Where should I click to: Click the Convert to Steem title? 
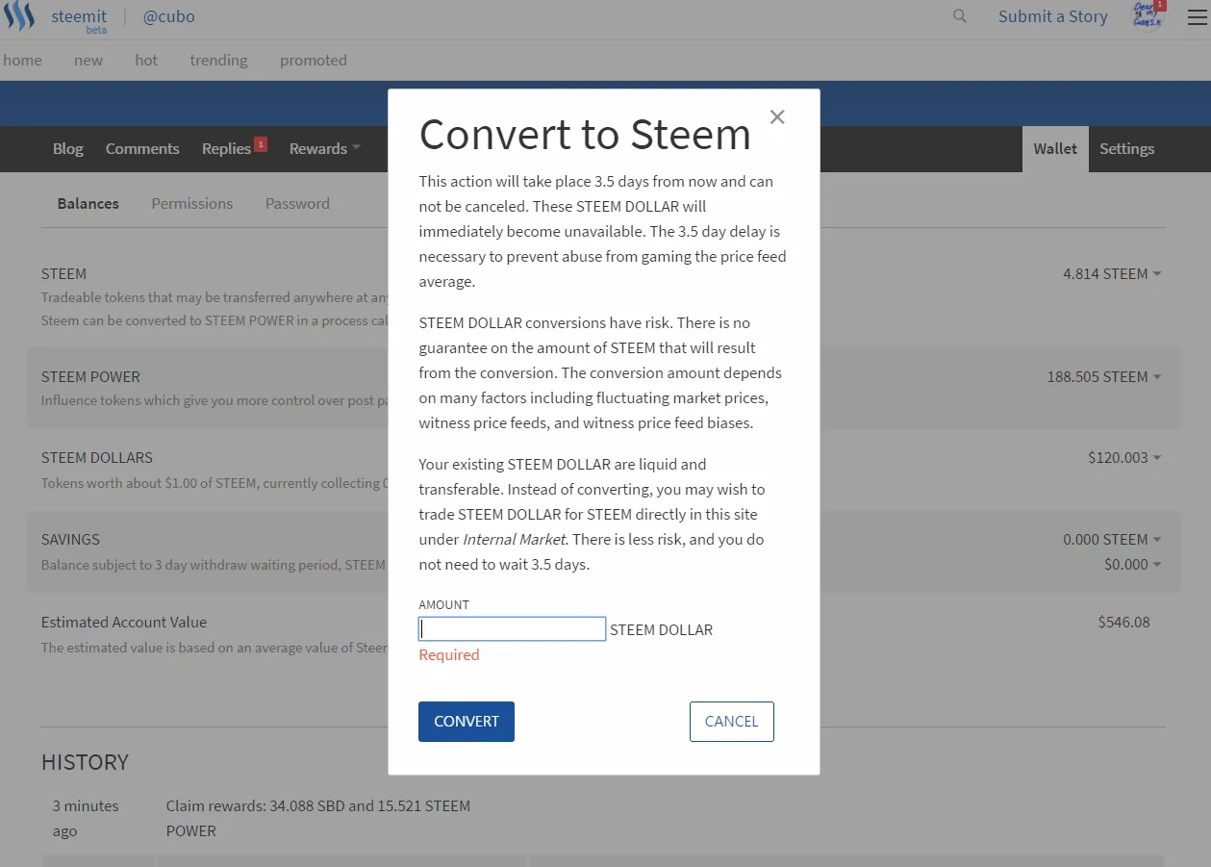(585, 134)
